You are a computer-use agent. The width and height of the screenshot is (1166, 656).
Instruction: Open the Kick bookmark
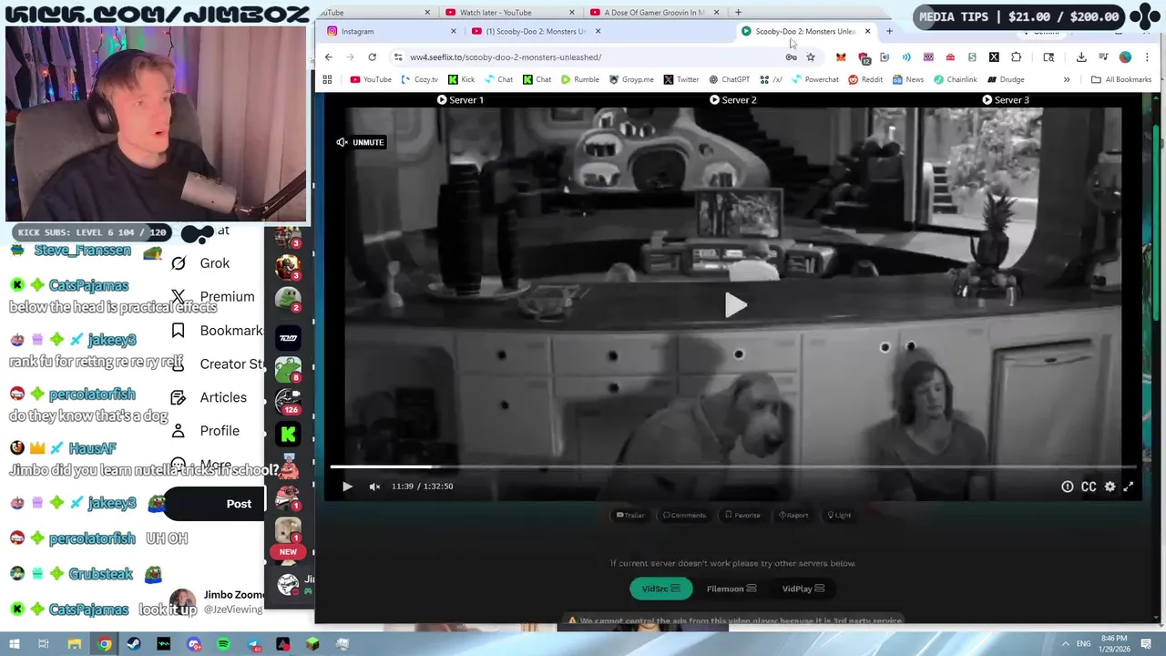pos(461,79)
